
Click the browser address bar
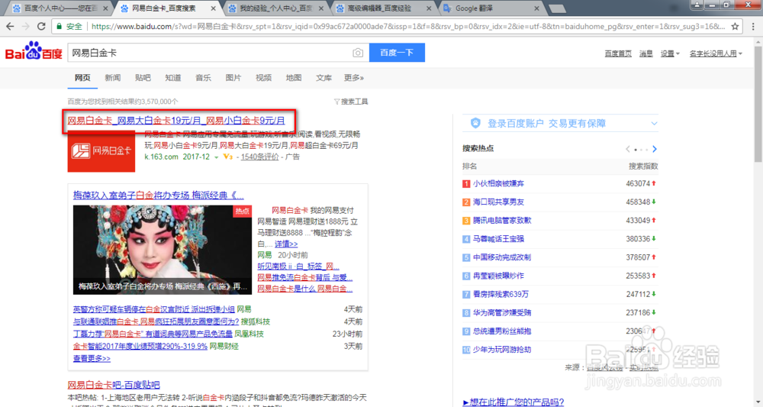[407, 26]
